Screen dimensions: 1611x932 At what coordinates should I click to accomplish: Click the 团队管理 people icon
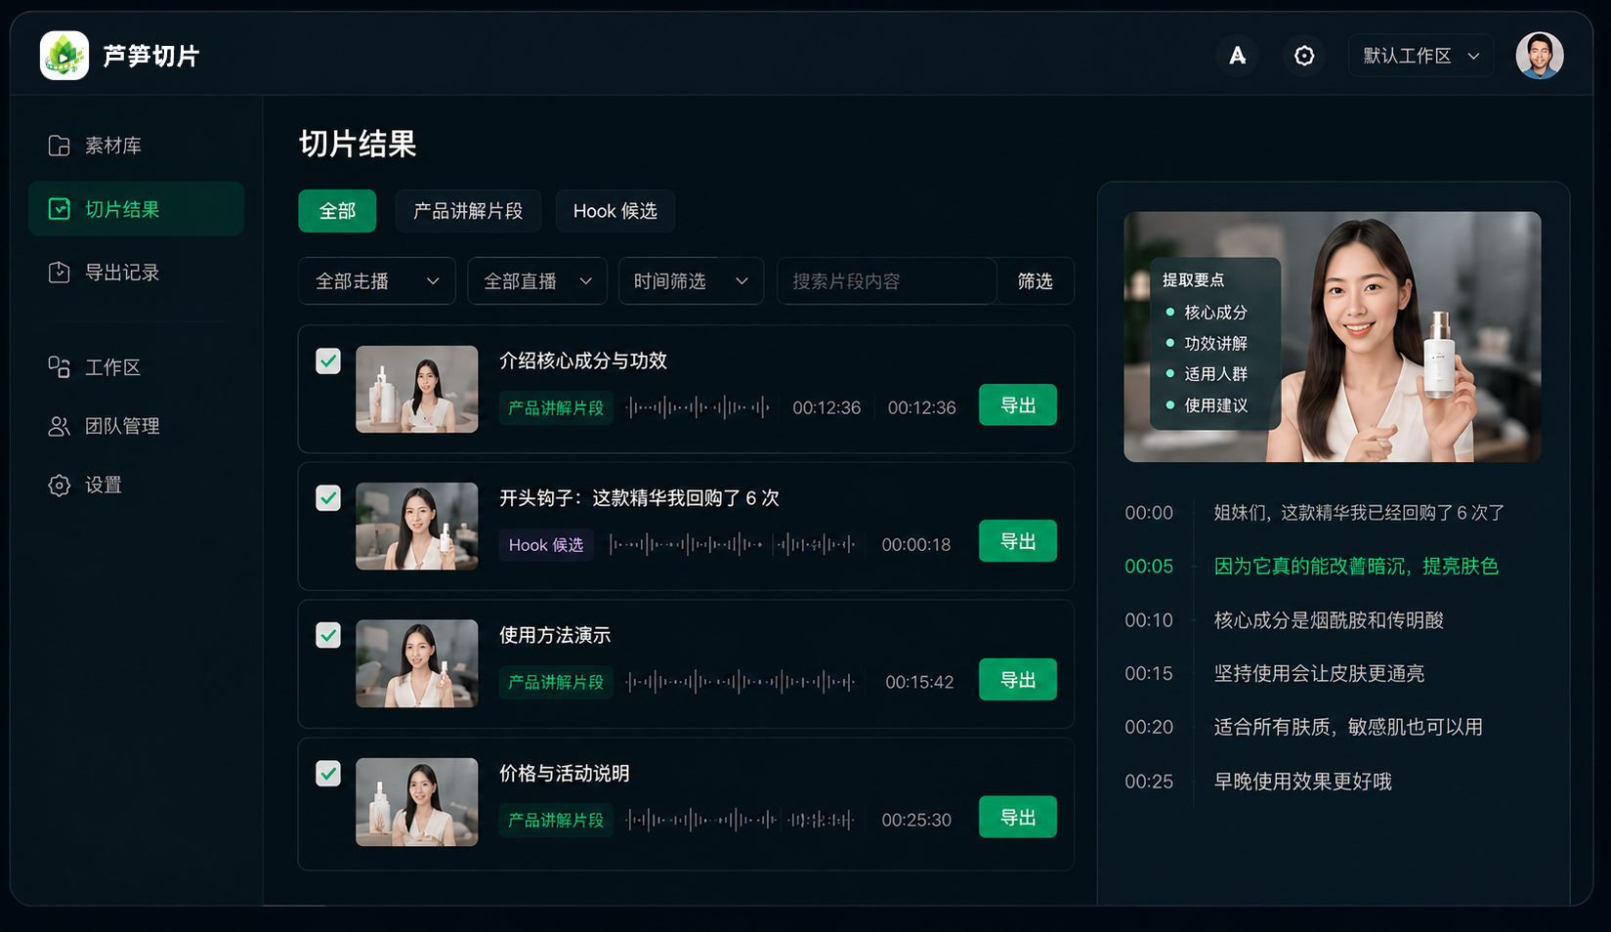(x=59, y=426)
